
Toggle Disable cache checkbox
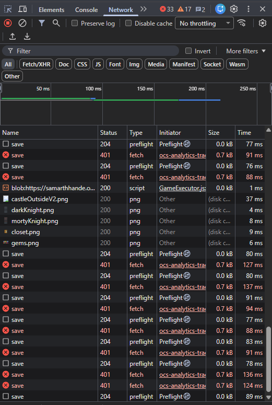coord(128,23)
